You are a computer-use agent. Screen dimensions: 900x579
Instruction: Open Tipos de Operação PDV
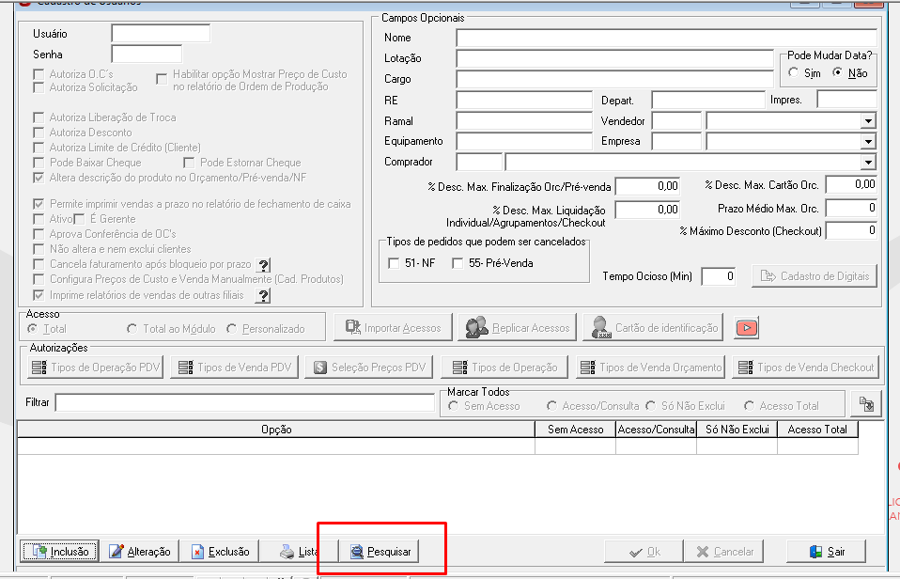pyautogui.click(x=95, y=368)
